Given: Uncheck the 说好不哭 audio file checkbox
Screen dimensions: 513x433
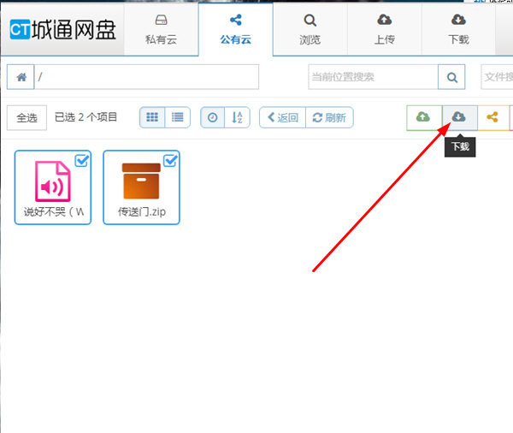Looking at the screenshot, I should pos(82,161).
